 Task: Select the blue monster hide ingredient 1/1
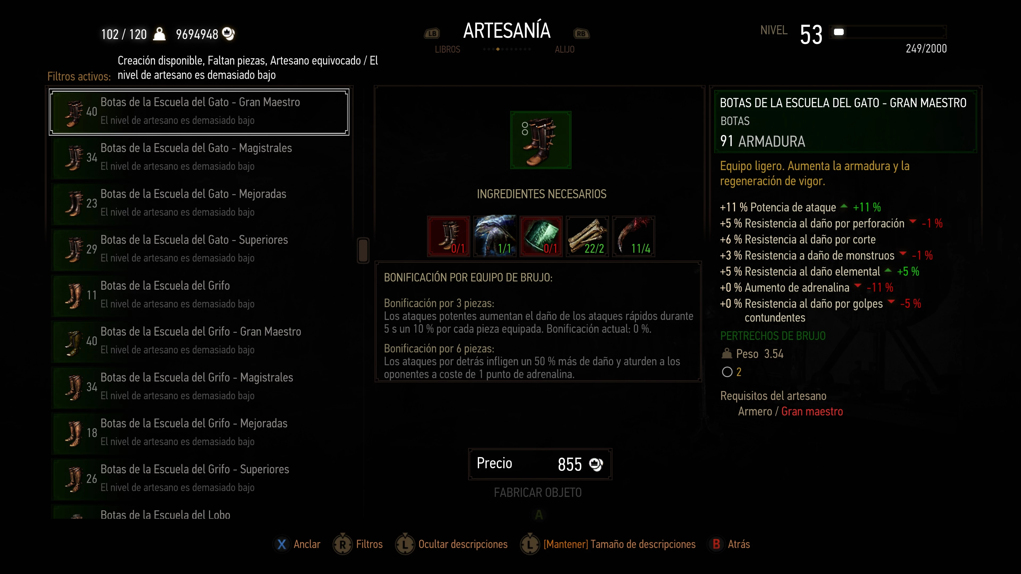click(495, 236)
